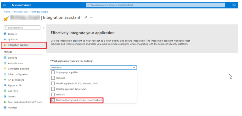Open Overview in the sidebar

click(x=13, y=34)
